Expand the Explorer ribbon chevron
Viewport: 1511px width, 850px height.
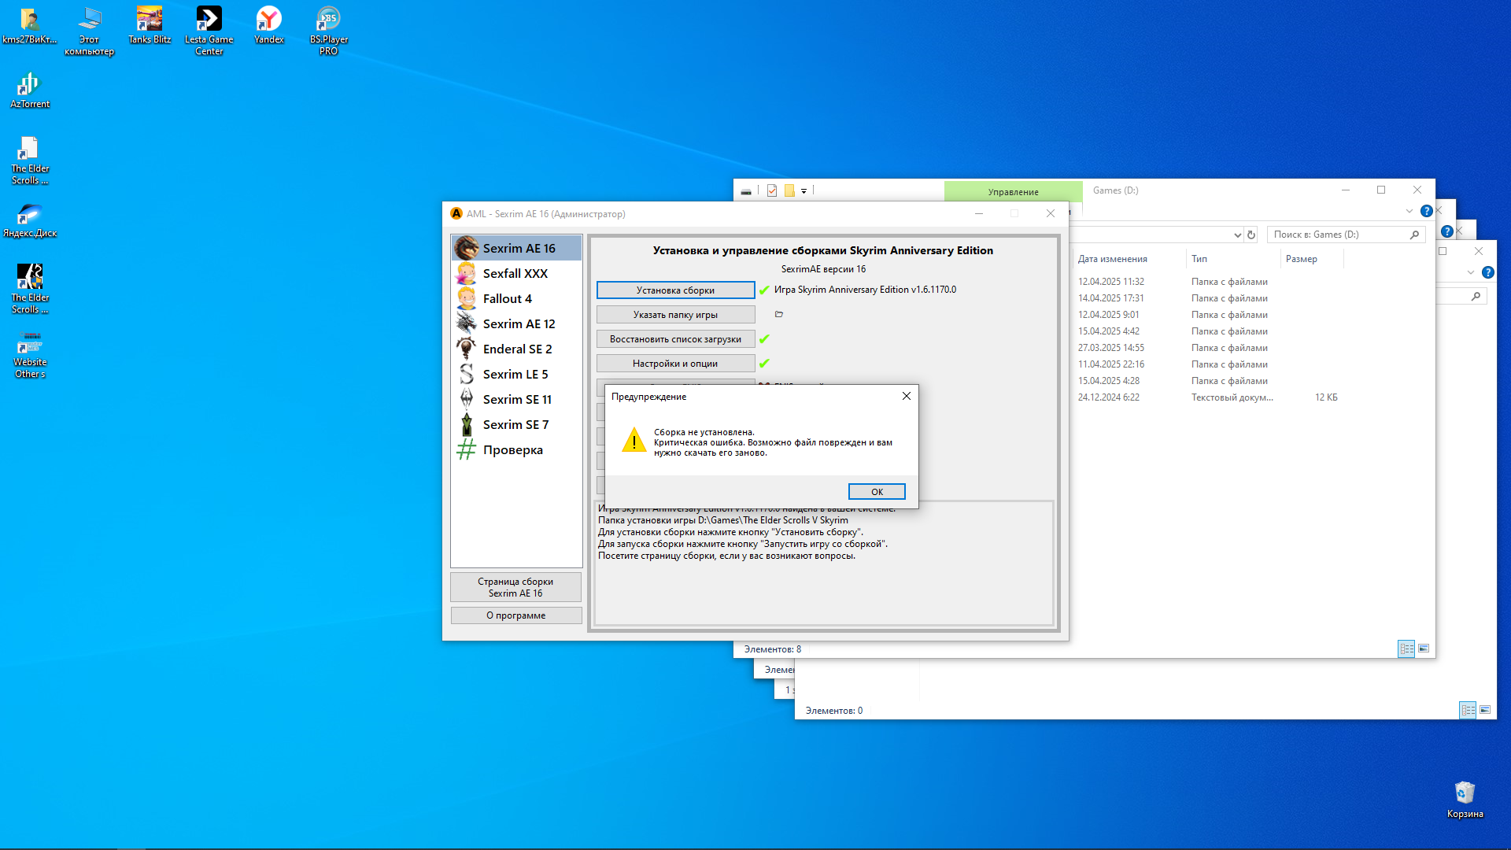coord(1409,211)
